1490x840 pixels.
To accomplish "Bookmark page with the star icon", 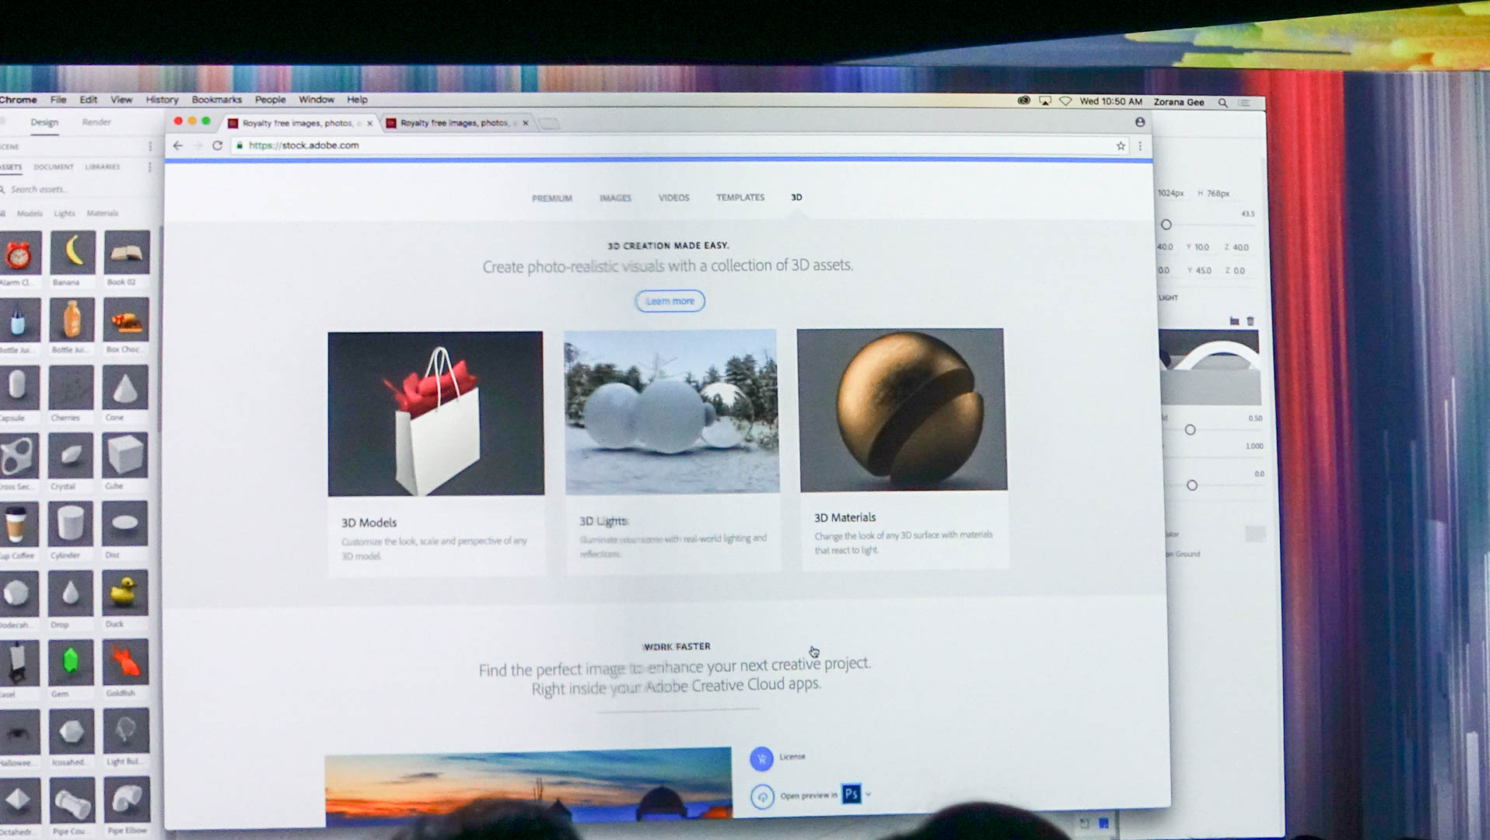I will 1121,146.
